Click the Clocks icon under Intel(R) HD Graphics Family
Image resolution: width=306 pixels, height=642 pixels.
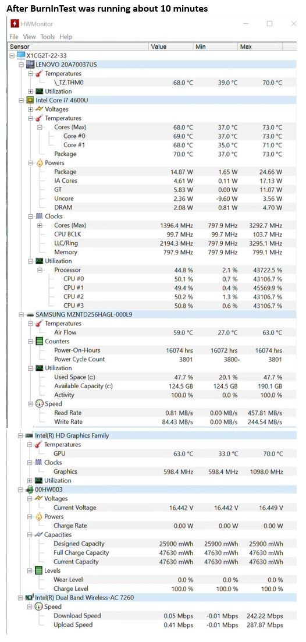39,462
